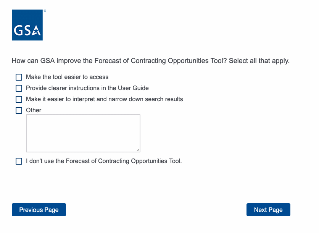The image size is (319, 233).
Task: Click the word 'Other' label text
Action: (x=34, y=110)
